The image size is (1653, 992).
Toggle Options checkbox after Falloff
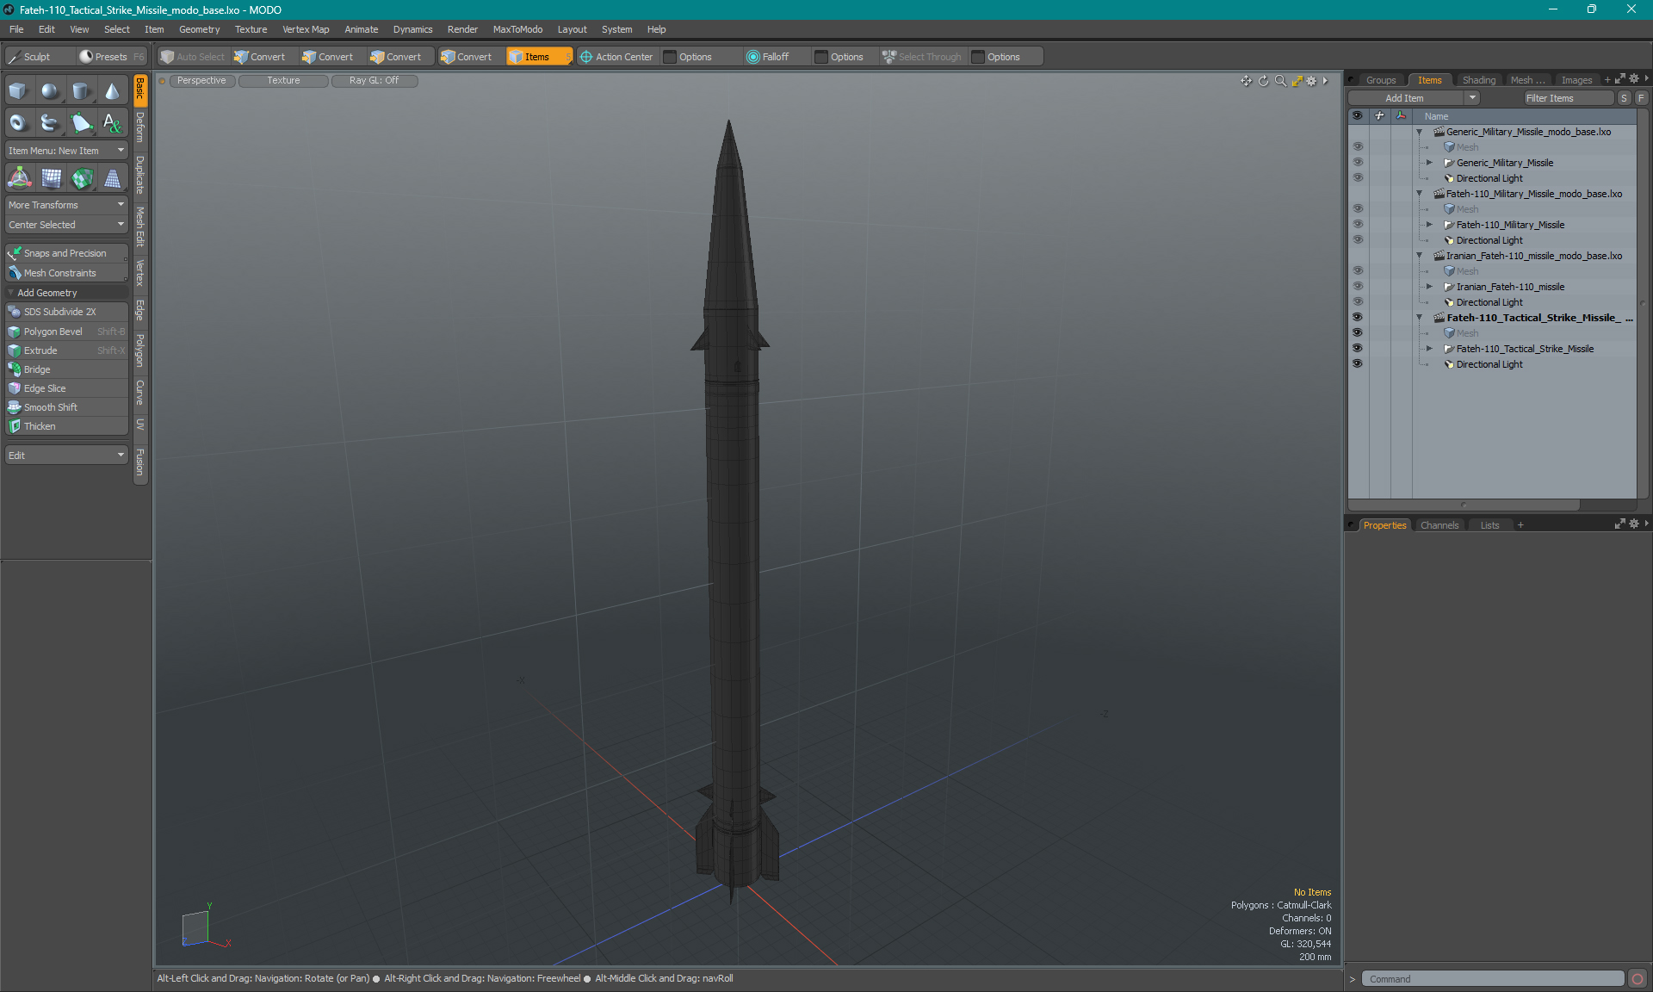click(x=821, y=57)
